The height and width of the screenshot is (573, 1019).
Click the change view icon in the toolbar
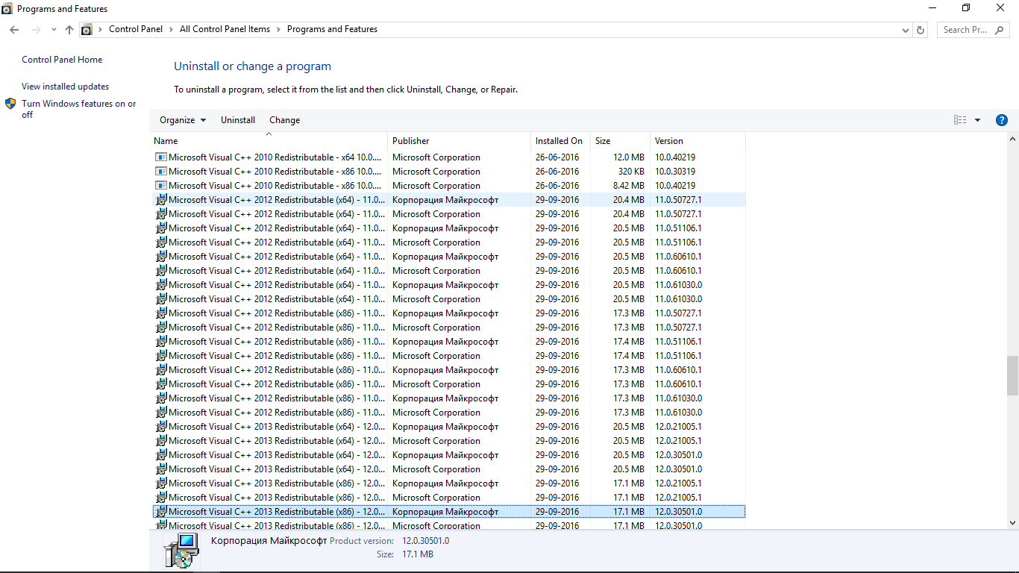click(x=960, y=120)
